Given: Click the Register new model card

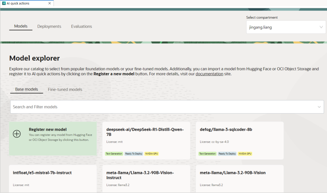Looking at the screenshot, I should click(53, 139).
